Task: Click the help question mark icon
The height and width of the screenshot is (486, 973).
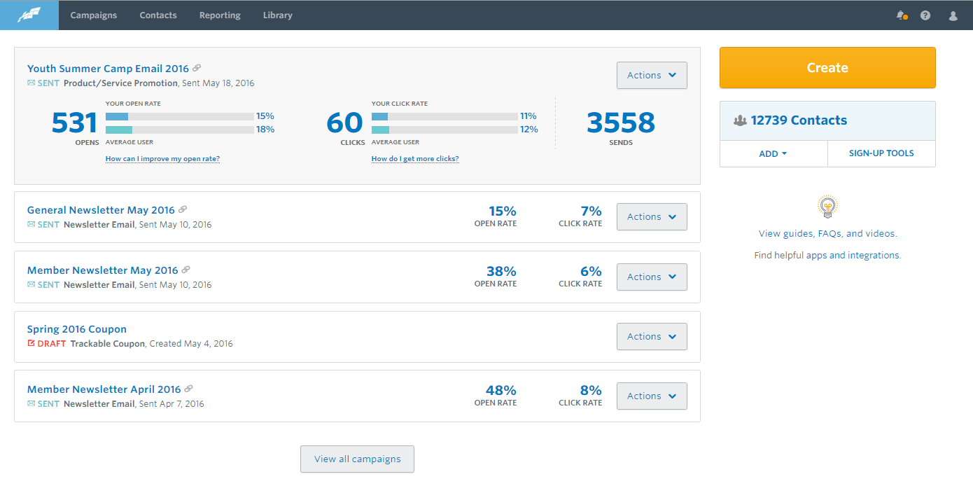Action: coord(925,15)
